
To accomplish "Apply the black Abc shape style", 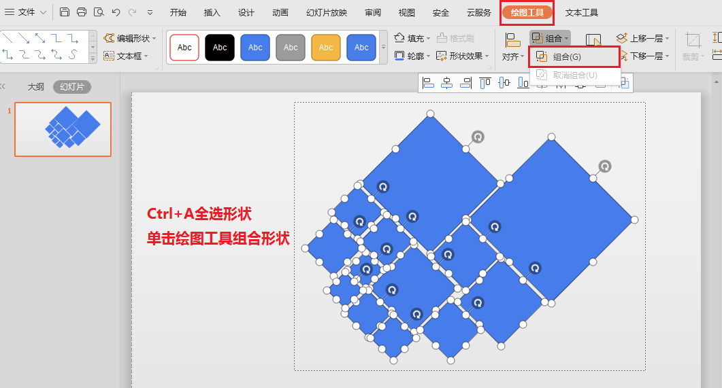I will tap(220, 48).
